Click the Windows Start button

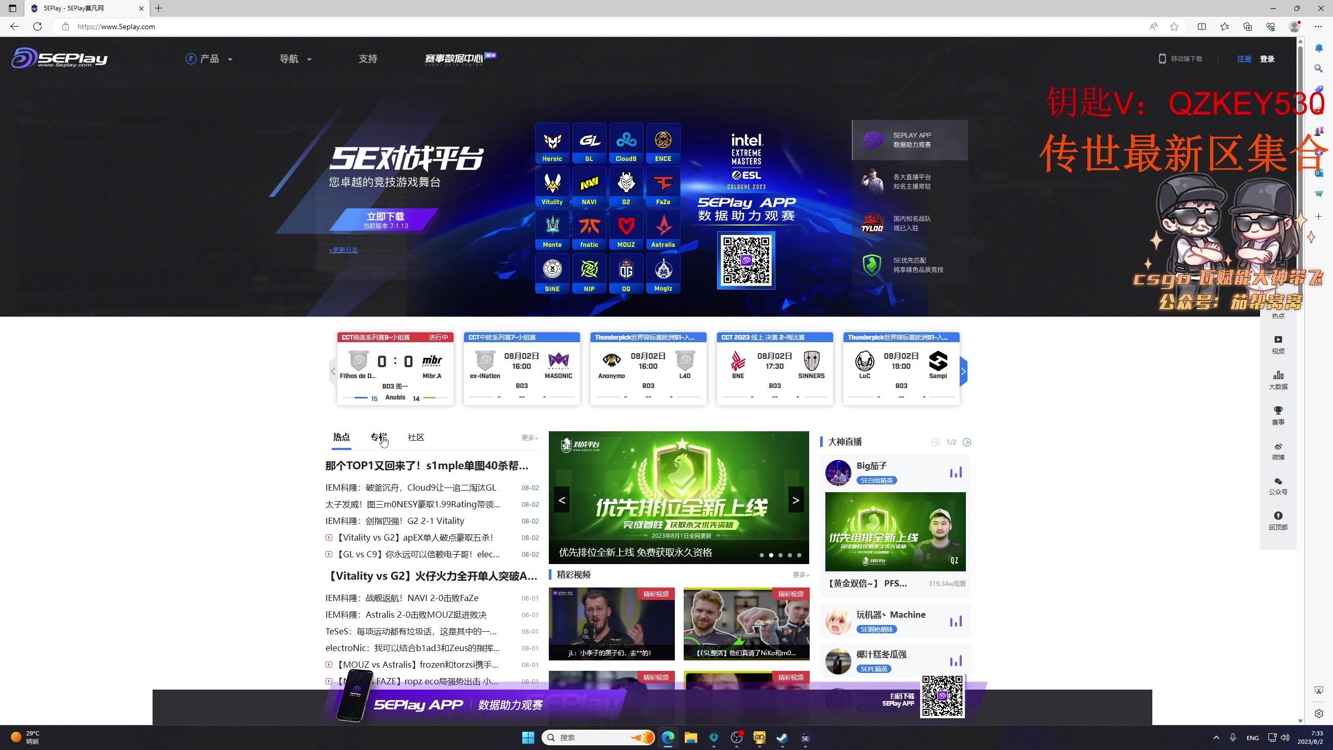(x=528, y=737)
